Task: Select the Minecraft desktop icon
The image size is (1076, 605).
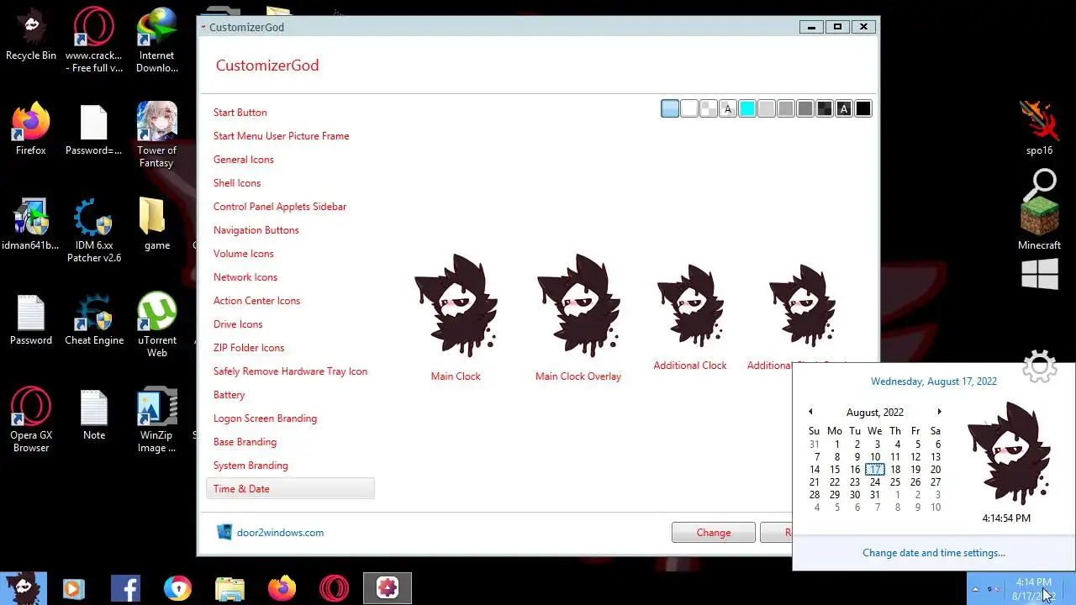Action: [1040, 223]
